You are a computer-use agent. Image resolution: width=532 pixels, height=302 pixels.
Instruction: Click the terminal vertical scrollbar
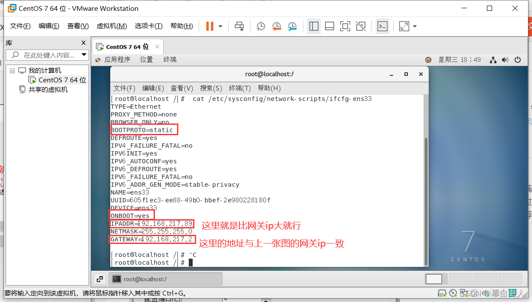(x=426, y=202)
